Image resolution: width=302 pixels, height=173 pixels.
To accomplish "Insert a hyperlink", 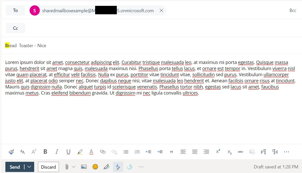I will click(103, 152).
